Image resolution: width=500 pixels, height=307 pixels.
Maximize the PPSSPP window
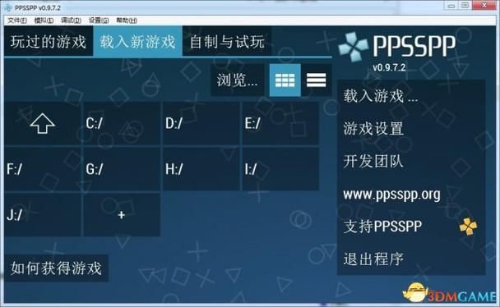coord(465,6)
